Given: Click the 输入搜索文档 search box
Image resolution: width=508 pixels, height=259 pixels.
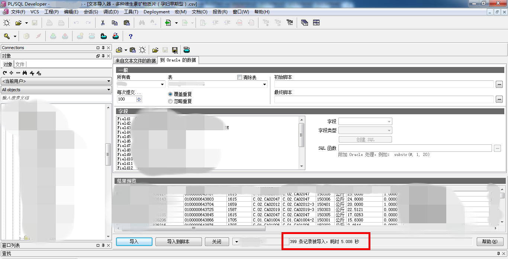Looking at the screenshot, I should (56, 98).
